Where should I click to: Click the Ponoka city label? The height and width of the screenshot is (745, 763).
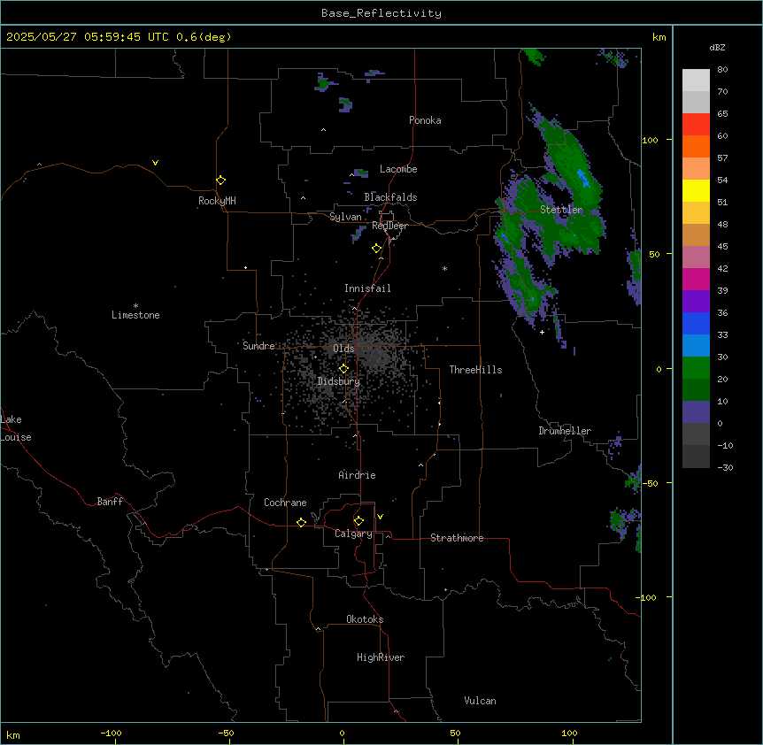pyautogui.click(x=425, y=120)
